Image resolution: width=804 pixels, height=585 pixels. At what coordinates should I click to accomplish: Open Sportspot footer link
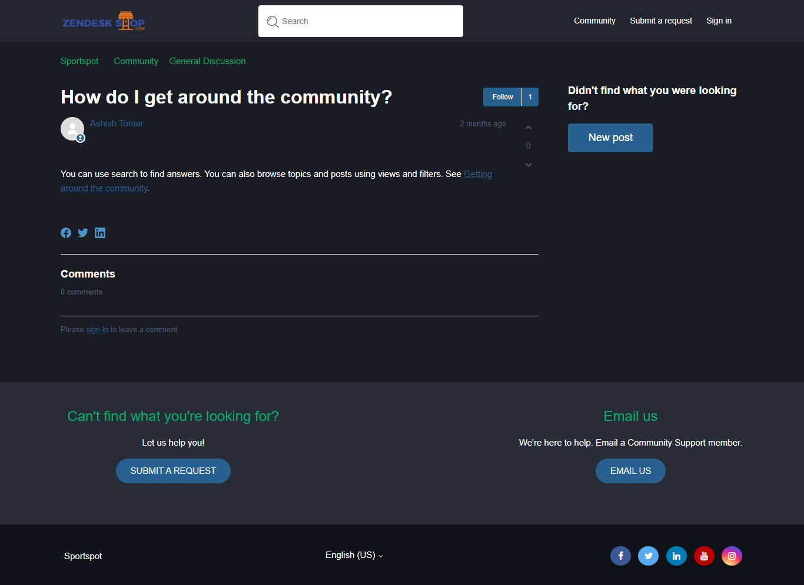[x=83, y=556]
